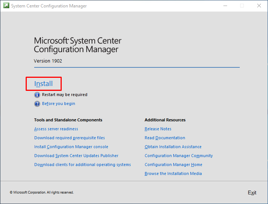The image size is (268, 204).
Task: Open Download System Center Updates Publisher
Action: [x=76, y=156]
